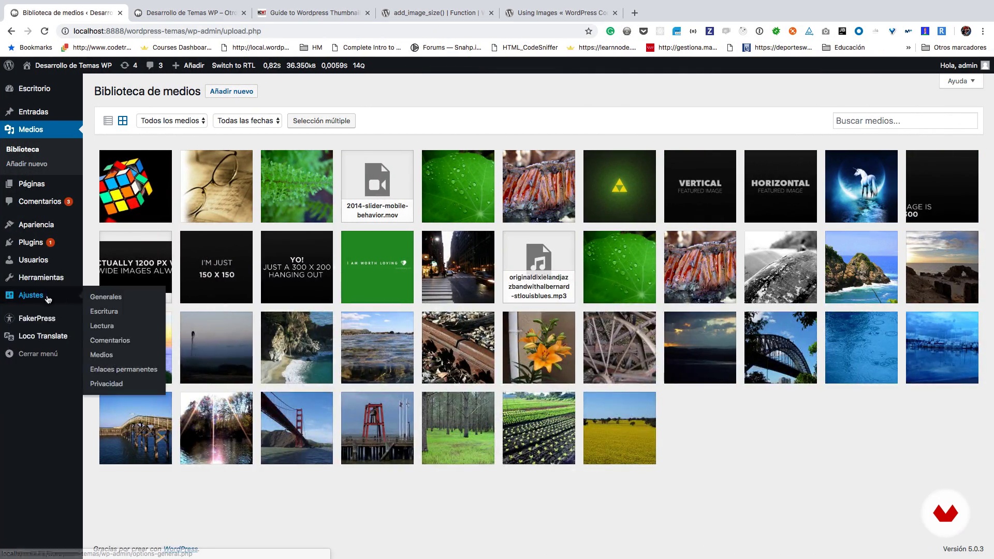Viewport: 994px width, 559px height.
Task: Open 'Desarrollo de Temas WP' site link
Action: pyautogui.click(x=68, y=65)
